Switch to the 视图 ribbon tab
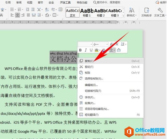Image resolution: width=167 pixels, height=139 pixels. [29, 2]
